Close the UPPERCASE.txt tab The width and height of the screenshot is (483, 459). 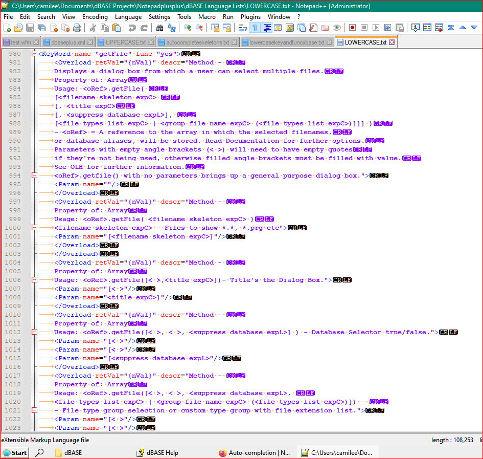151,42
